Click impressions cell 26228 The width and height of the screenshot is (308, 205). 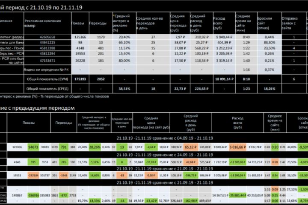[80, 61]
